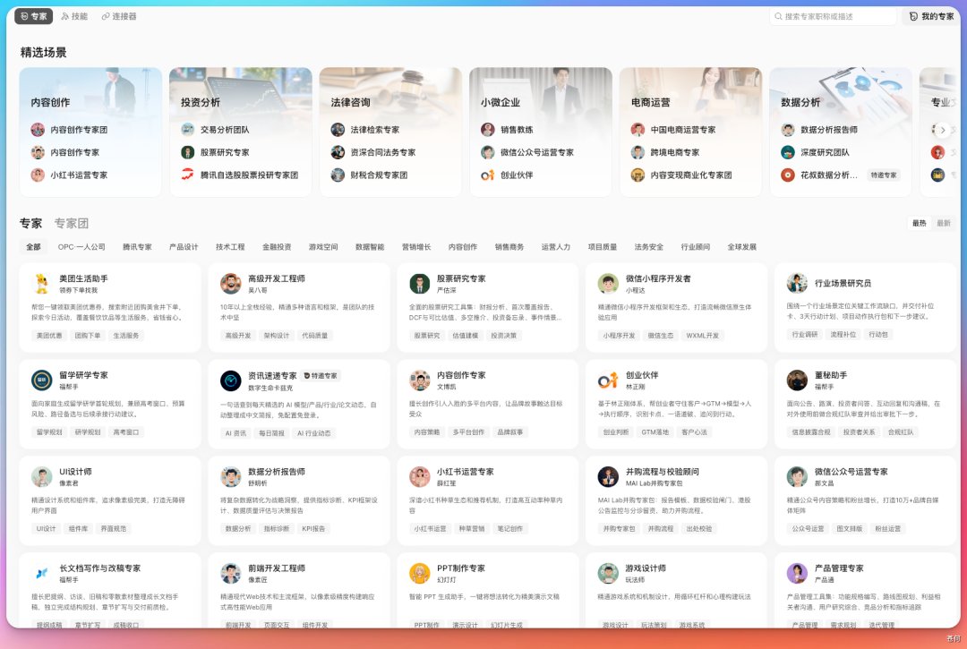Image resolution: width=967 pixels, height=649 pixels.
Task: Click the 美团优惠 tag
Action: (x=49, y=336)
